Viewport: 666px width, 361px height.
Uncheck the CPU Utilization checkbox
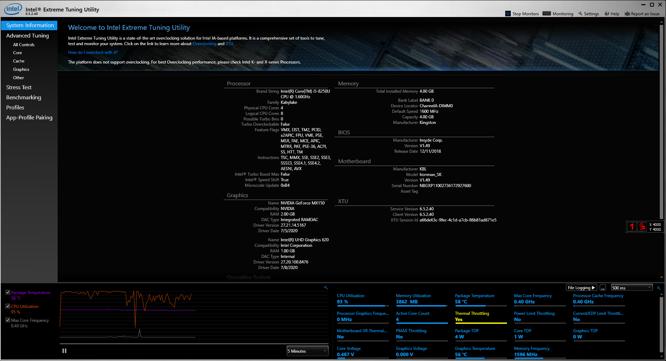8,306
